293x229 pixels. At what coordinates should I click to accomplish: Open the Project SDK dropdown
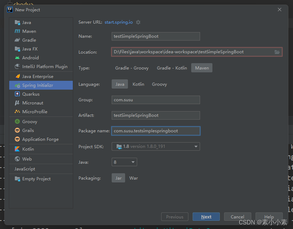coord(156,146)
